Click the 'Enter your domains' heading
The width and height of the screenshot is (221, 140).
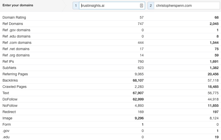tap(18, 5)
